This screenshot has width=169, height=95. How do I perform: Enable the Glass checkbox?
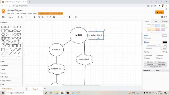coord(145,58)
